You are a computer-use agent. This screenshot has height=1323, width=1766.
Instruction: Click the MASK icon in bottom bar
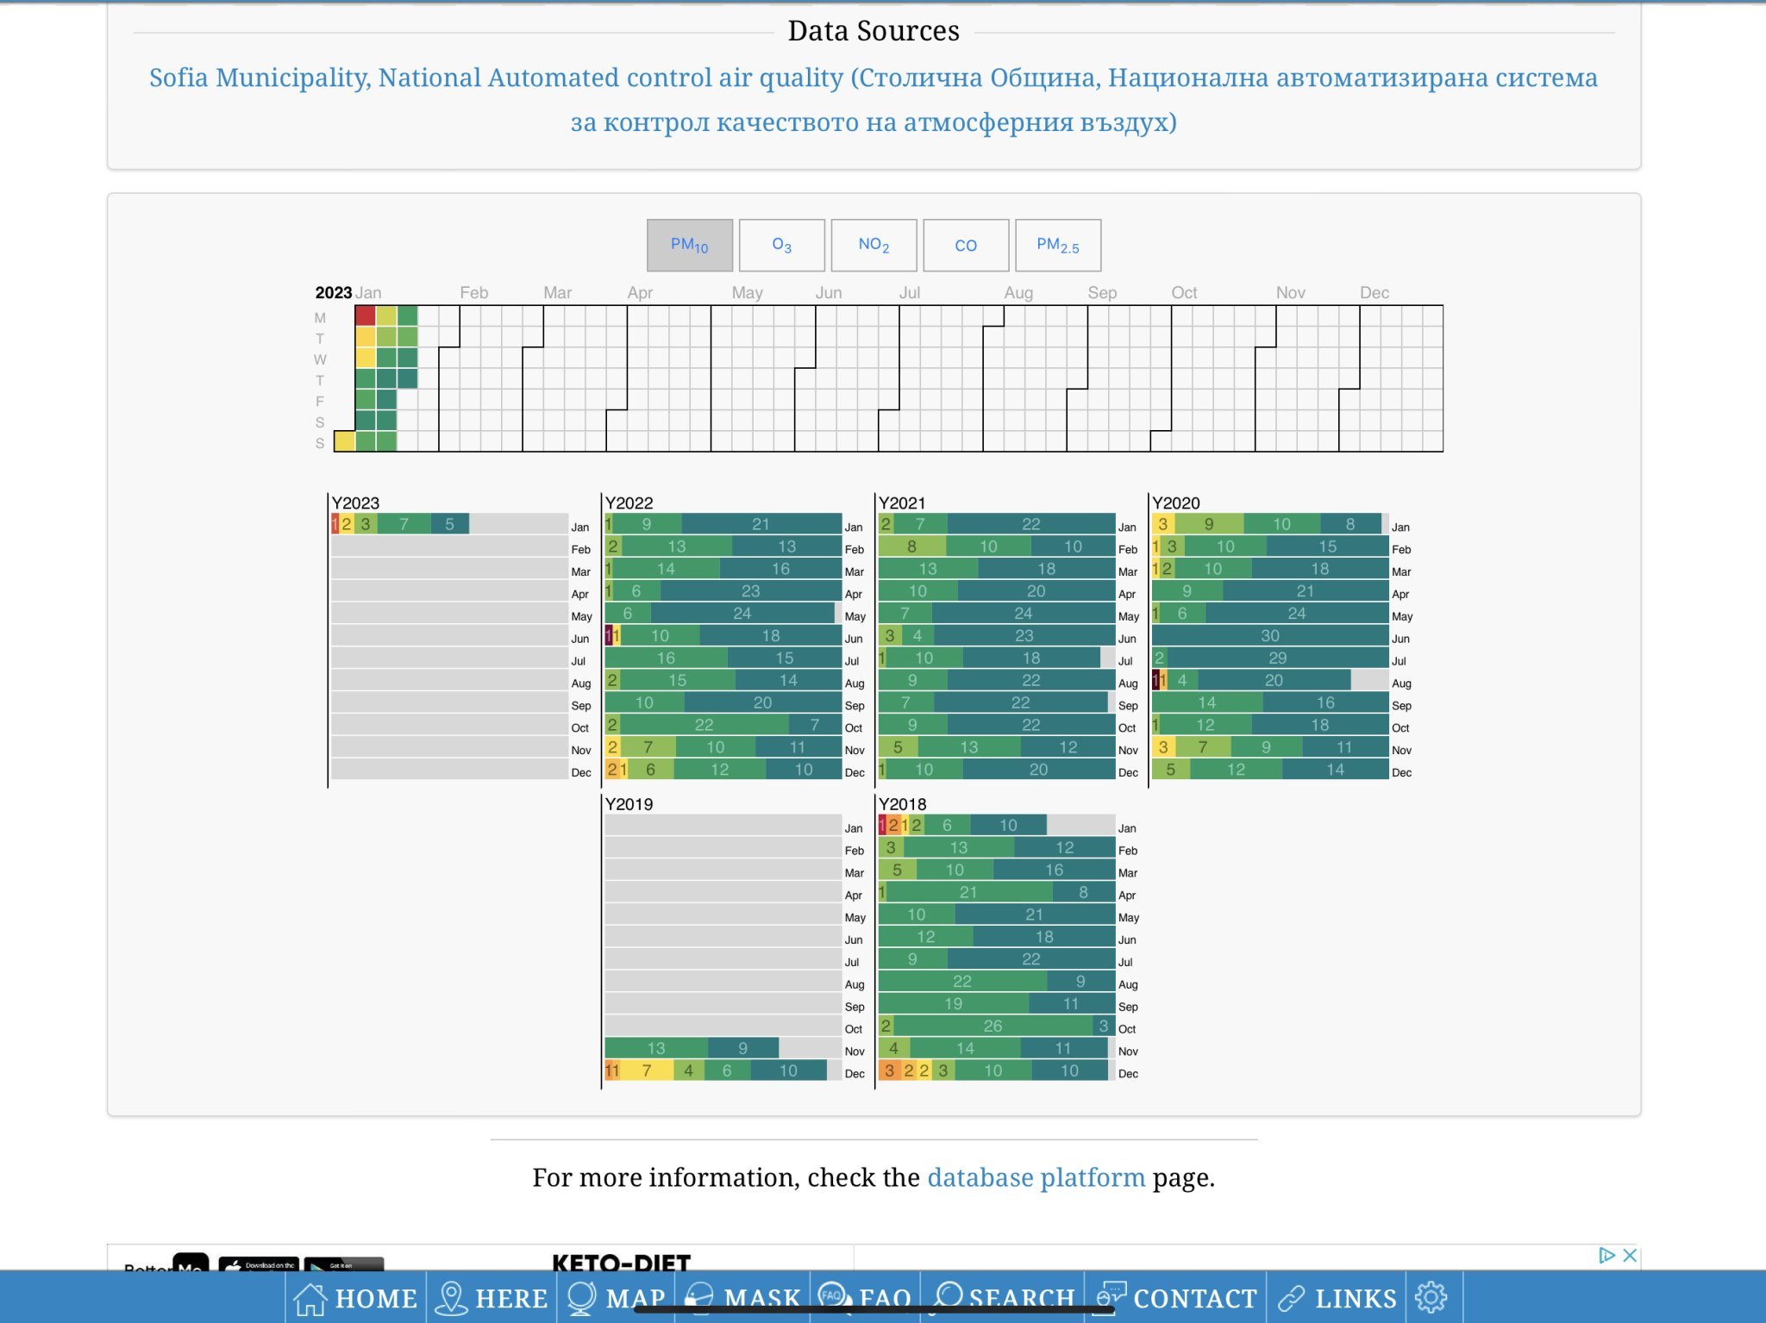tap(699, 1298)
